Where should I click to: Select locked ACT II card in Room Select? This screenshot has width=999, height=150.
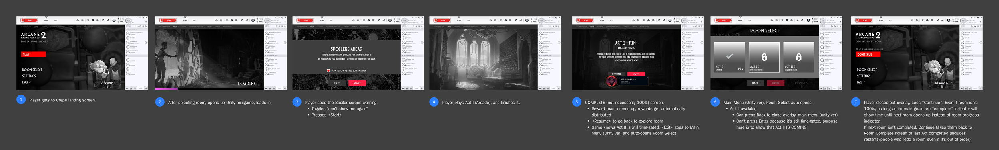[x=764, y=57]
